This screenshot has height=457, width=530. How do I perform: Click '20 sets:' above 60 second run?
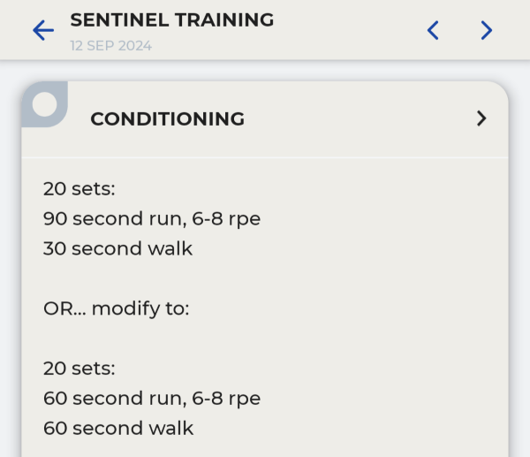point(79,369)
